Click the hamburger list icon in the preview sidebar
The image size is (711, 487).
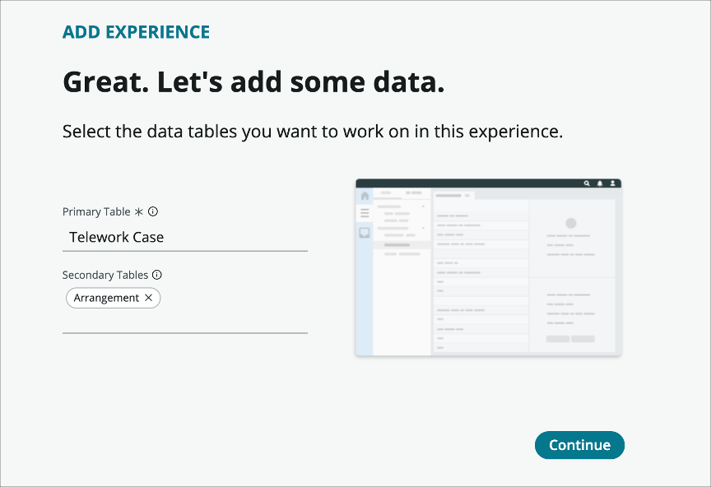tap(365, 213)
